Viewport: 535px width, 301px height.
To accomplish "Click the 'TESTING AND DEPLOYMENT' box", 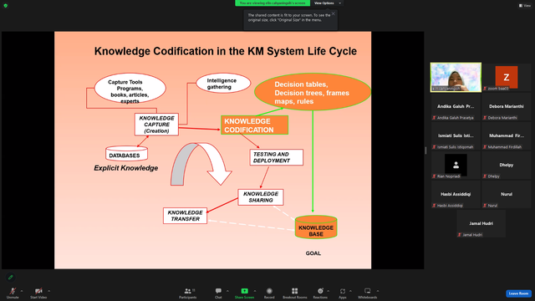I will pos(277,157).
